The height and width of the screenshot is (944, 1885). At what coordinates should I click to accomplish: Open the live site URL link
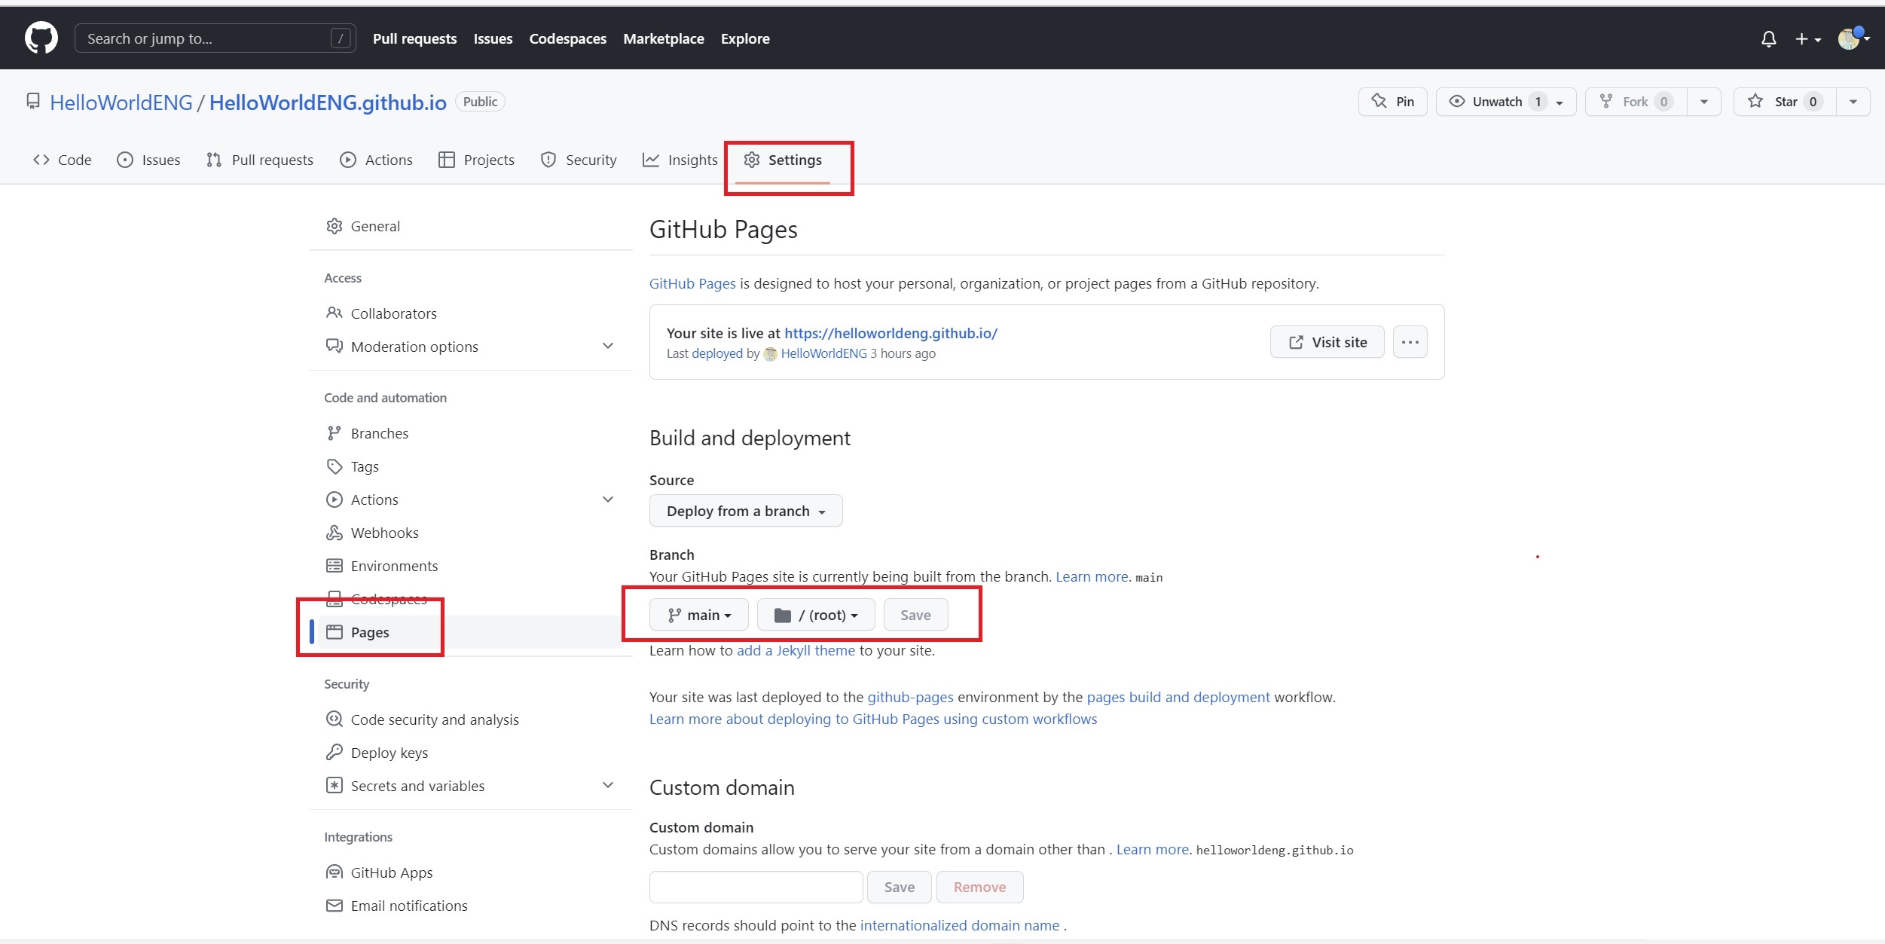[x=891, y=333]
